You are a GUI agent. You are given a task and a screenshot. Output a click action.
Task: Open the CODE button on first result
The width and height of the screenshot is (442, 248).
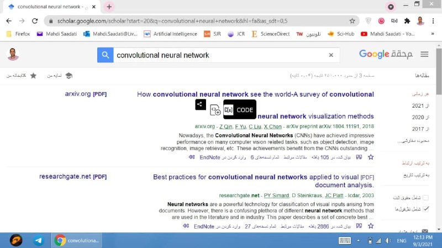(x=240, y=109)
